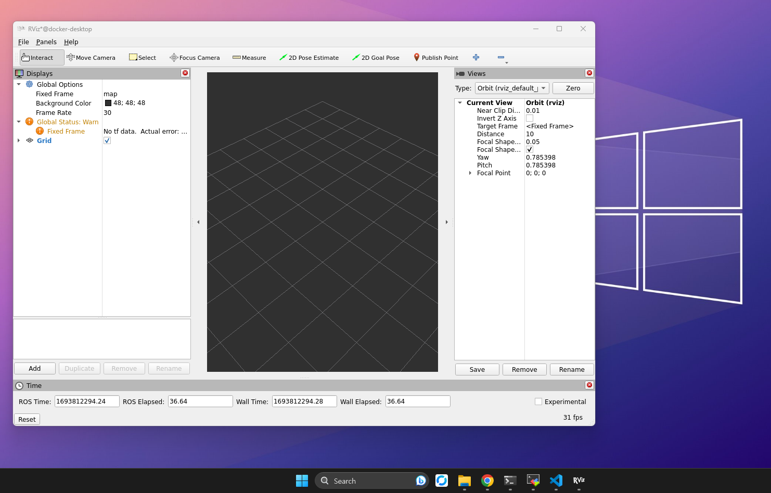Open the File menu
The image size is (771, 493).
23,42
